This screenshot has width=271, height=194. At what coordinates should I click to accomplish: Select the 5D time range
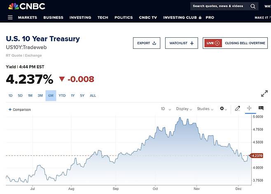coord(20,96)
